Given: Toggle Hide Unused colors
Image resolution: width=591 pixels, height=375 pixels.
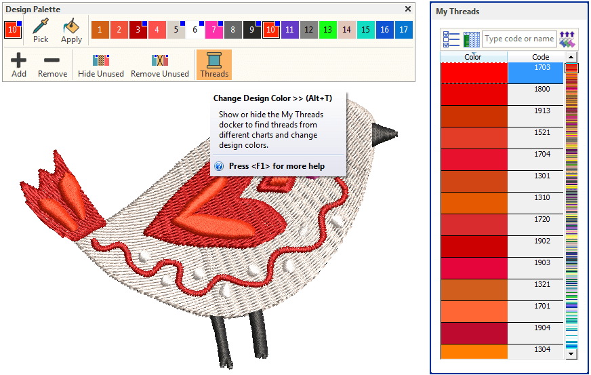Looking at the screenshot, I should click(101, 65).
